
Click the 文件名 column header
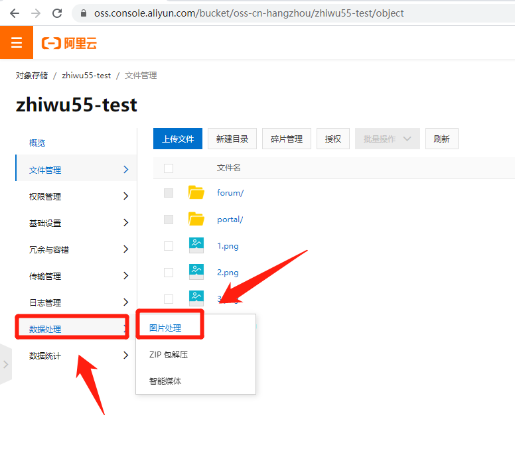pyautogui.click(x=228, y=168)
